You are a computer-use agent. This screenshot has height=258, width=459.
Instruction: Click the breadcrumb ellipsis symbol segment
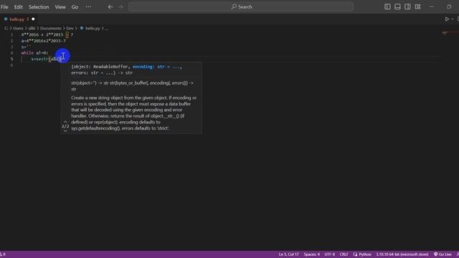coord(106,29)
